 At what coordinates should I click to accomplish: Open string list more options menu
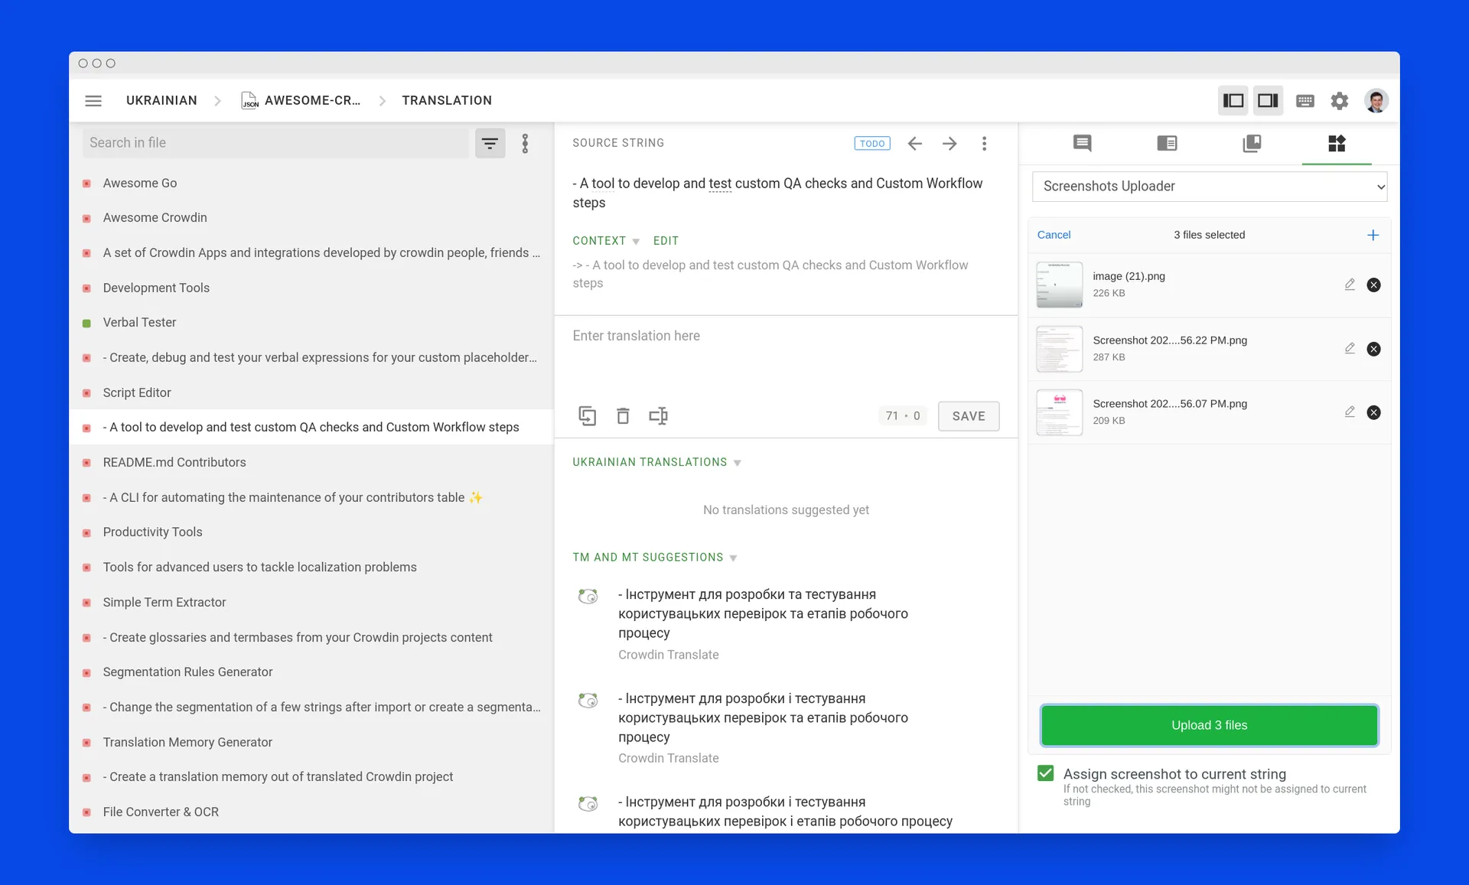[525, 143]
